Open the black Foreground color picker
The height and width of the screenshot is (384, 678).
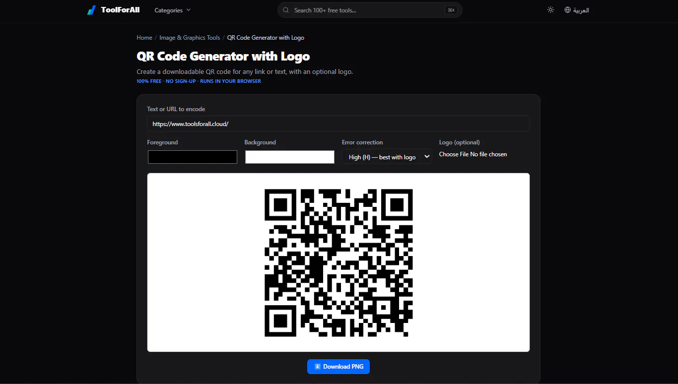[x=193, y=157]
